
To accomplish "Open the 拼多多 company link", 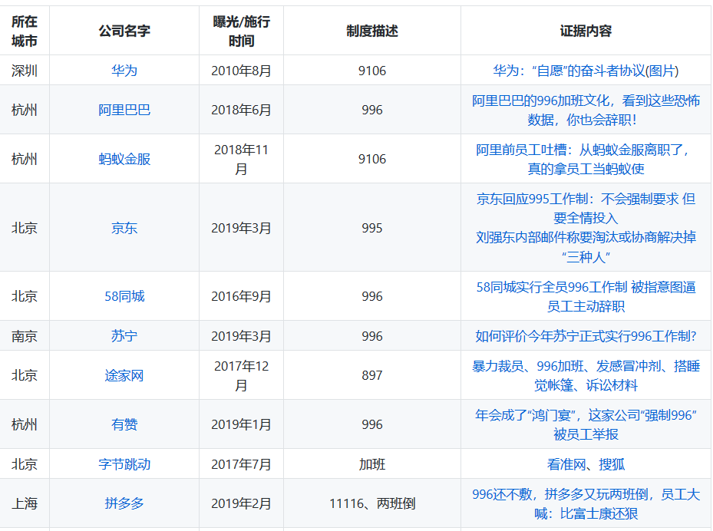I will (124, 503).
